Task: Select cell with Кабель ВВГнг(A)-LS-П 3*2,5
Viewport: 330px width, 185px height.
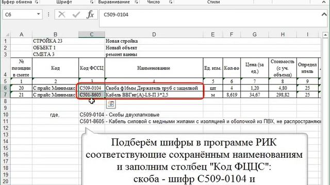Action: (154, 95)
